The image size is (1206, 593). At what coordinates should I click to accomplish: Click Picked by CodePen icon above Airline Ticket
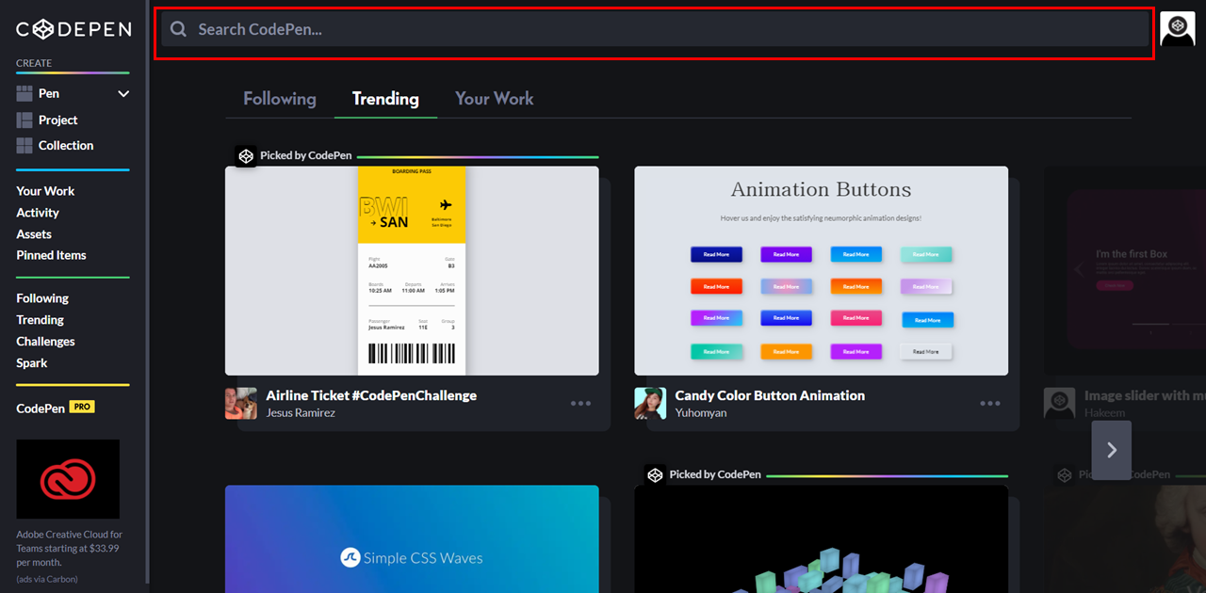point(245,155)
